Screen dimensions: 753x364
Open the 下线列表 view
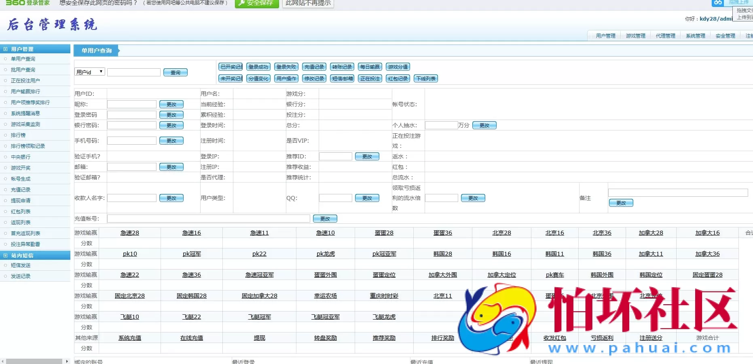(426, 78)
